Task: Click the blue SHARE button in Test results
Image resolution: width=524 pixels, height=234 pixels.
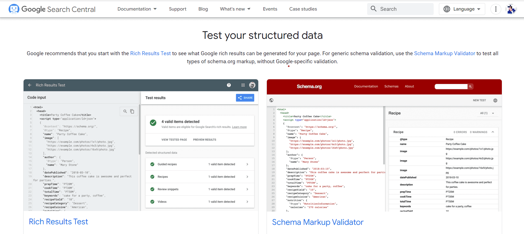Action: click(x=245, y=98)
